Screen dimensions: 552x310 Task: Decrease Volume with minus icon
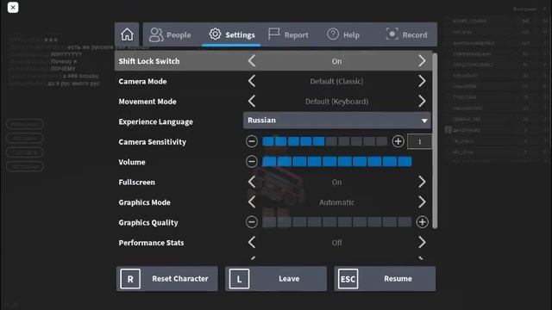click(x=252, y=162)
